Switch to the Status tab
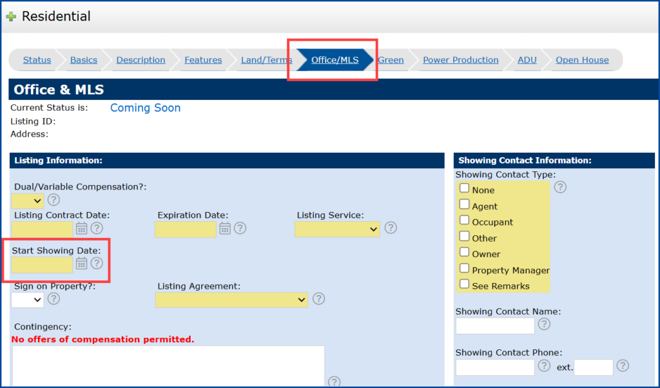This screenshot has height=388, width=660. click(37, 59)
